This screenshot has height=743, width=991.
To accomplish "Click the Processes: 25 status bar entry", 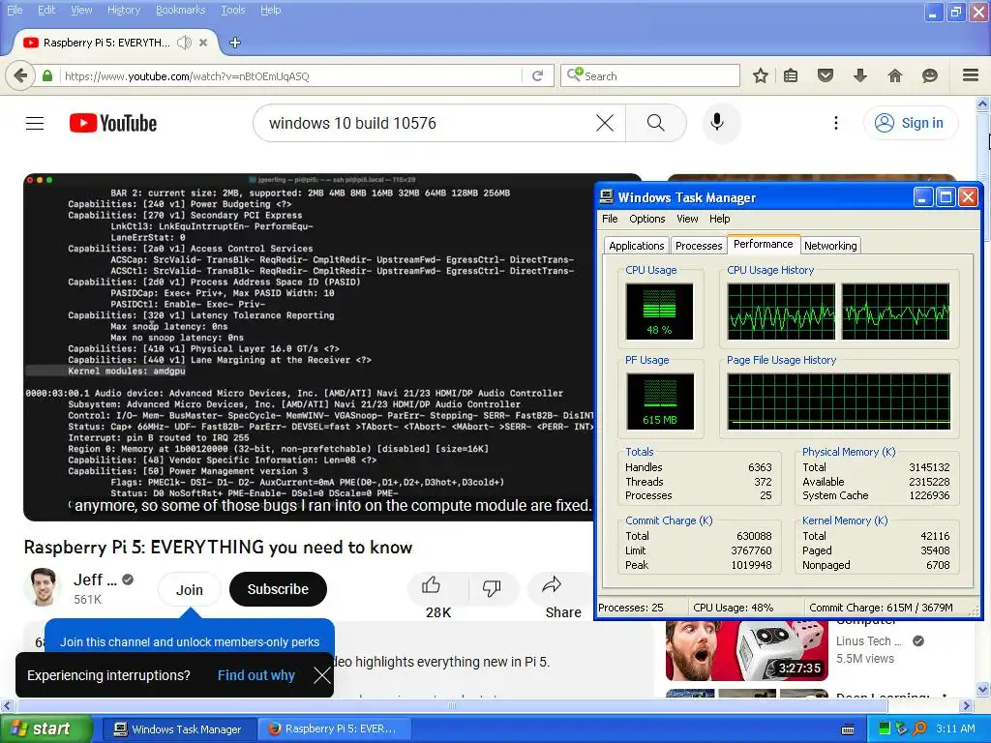I will 632,608.
